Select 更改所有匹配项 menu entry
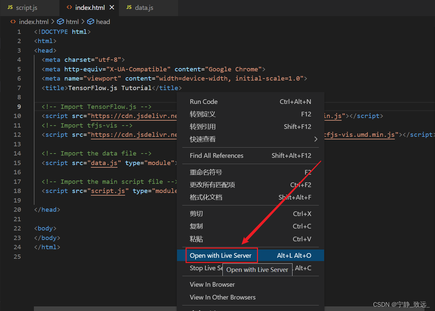This screenshot has width=435, height=311. click(250, 185)
